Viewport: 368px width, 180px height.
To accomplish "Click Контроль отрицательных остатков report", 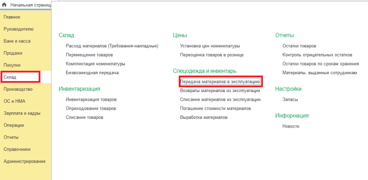I will 317,55.
